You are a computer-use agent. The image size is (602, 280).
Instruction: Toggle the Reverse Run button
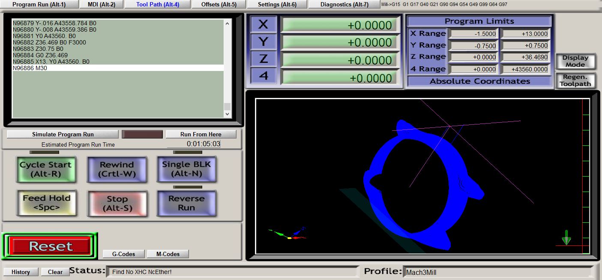(186, 203)
